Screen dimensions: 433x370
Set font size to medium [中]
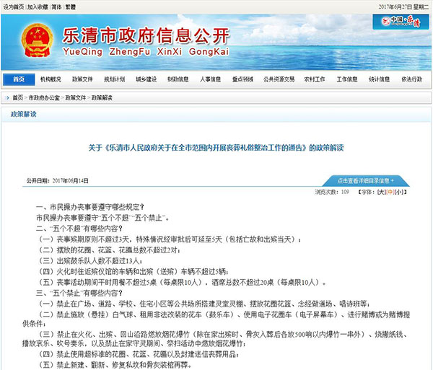pyautogui.click(x=390, y=193)
